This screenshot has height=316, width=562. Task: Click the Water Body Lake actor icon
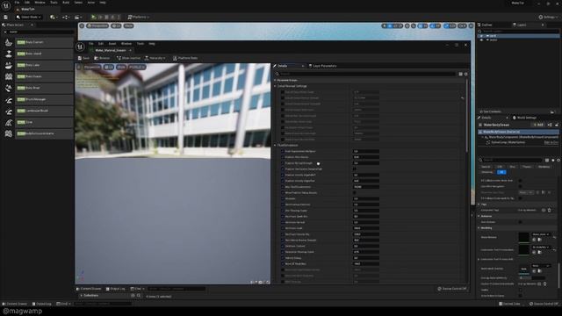coord(9,65)
